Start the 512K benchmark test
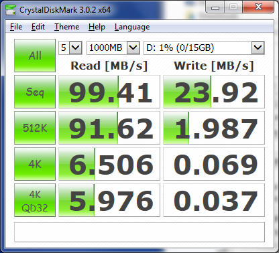 pos(35,128)
